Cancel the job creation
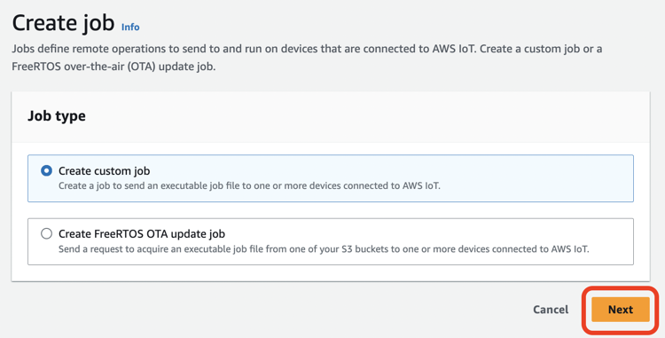The width and height of the screenshot is (665, 338). coord(551,310)
